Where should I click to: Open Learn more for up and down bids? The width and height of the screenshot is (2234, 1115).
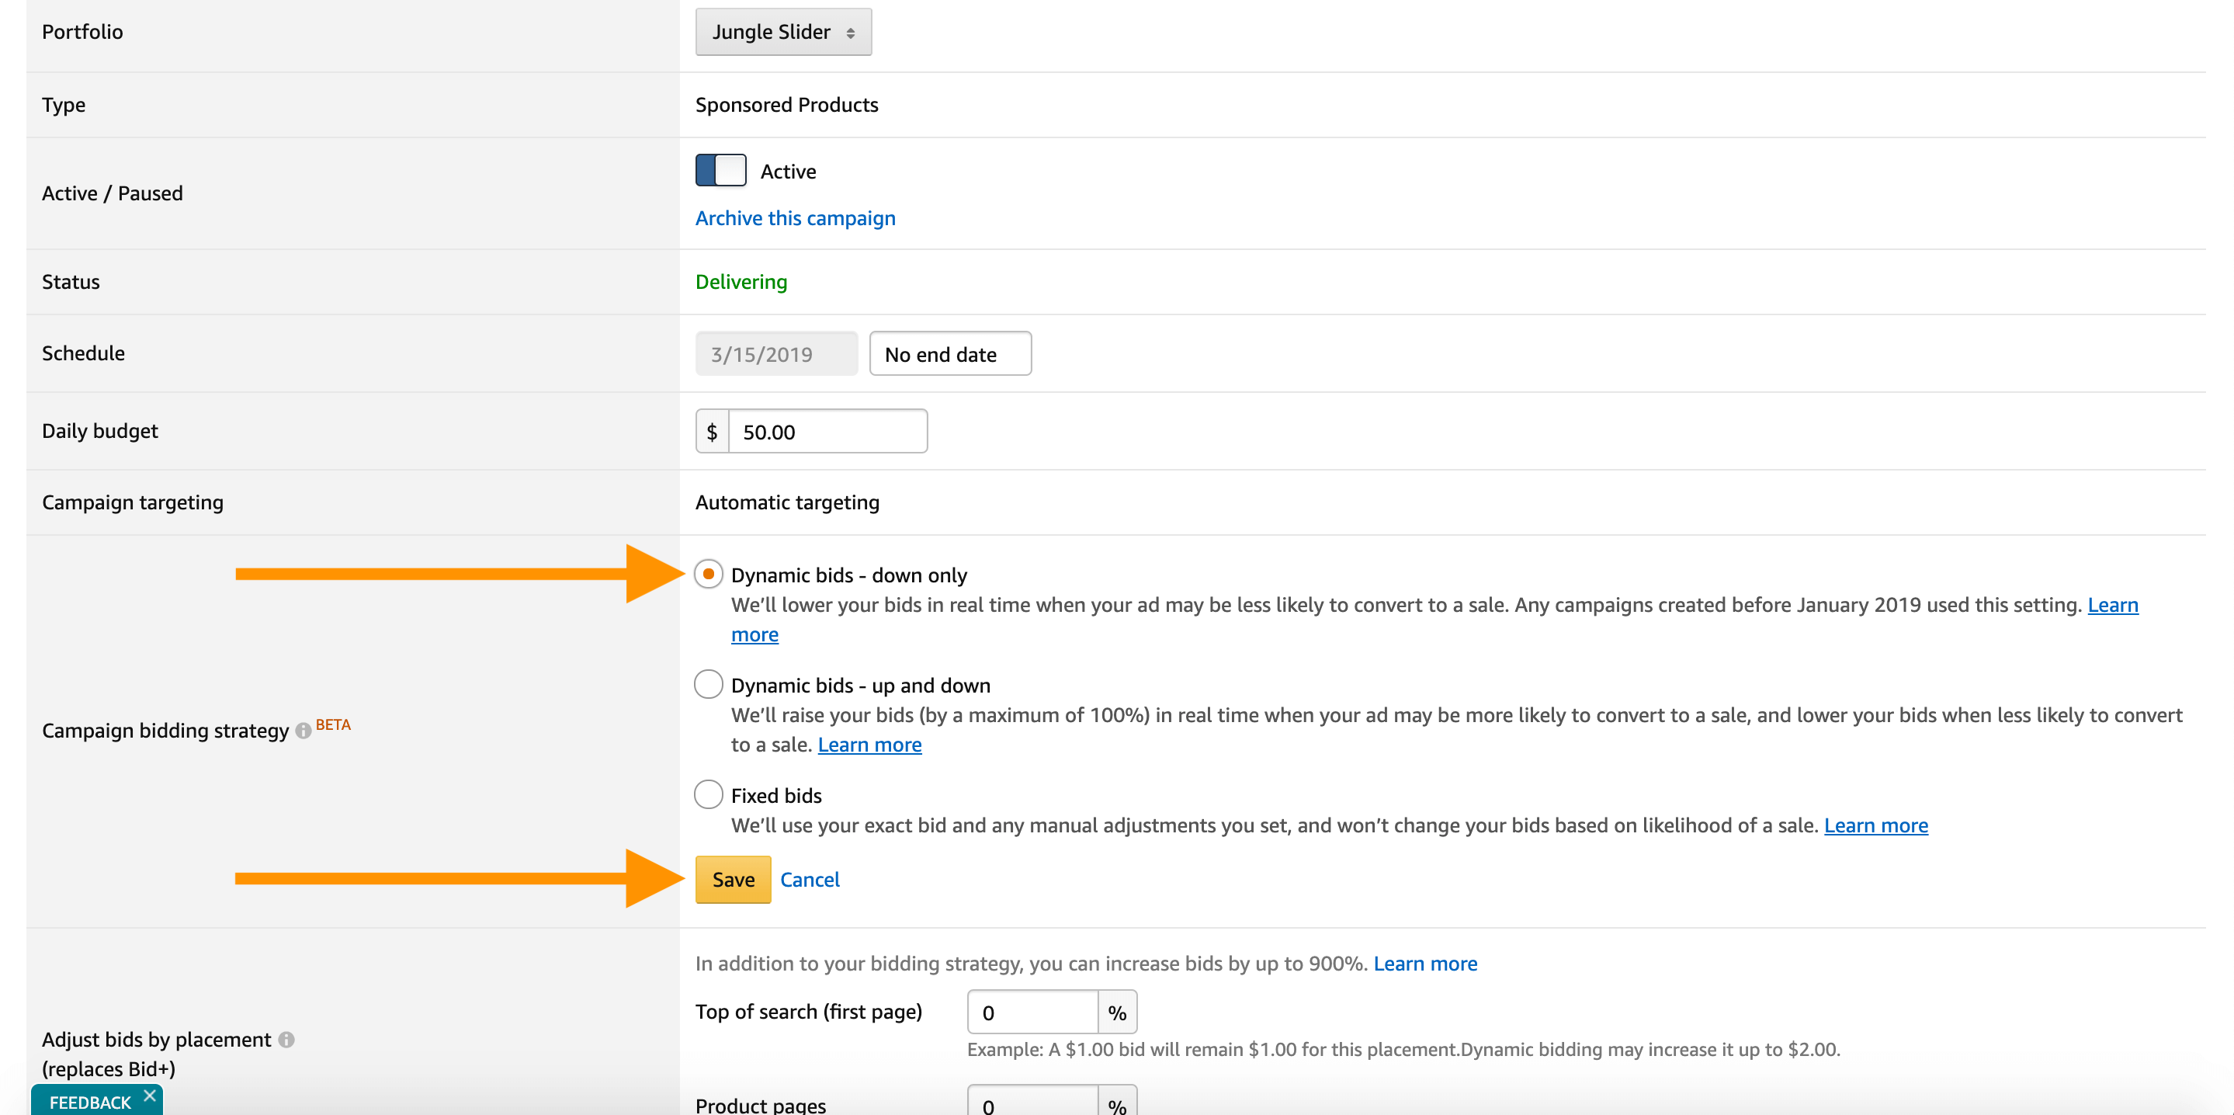pyautogui.click(x=869, y=745)
